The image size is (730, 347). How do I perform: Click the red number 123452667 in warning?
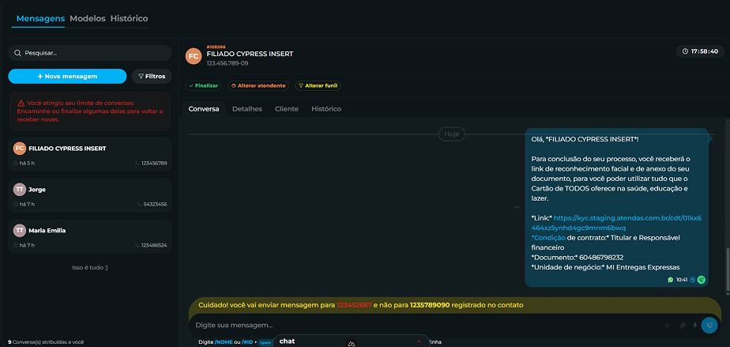tap(354, 305)
